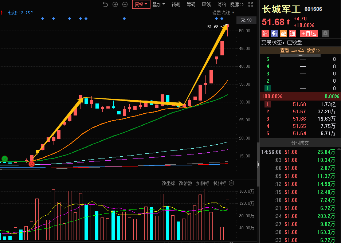The image size is (341, 243).
Task: Zoom in the chart with plus icon
Action: pyautogui.click(x=115, y=4)
